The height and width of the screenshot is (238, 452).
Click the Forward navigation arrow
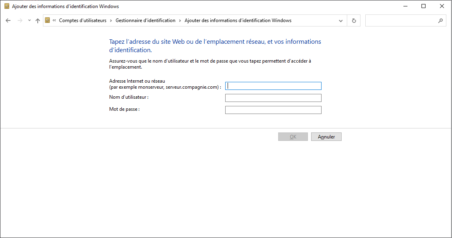coord(20,20)
